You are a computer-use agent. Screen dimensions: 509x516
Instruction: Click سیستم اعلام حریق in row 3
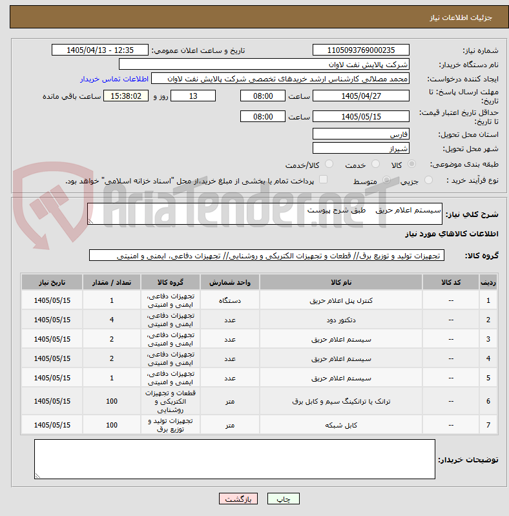tap(341, 339)
